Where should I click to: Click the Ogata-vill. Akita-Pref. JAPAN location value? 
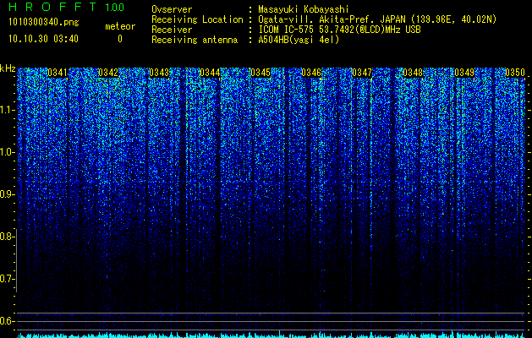click(377, 19)
